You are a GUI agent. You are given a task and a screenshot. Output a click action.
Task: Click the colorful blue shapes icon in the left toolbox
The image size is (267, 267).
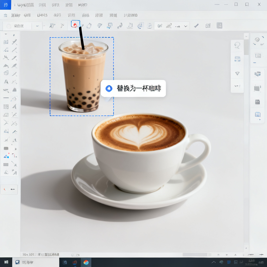6,156
